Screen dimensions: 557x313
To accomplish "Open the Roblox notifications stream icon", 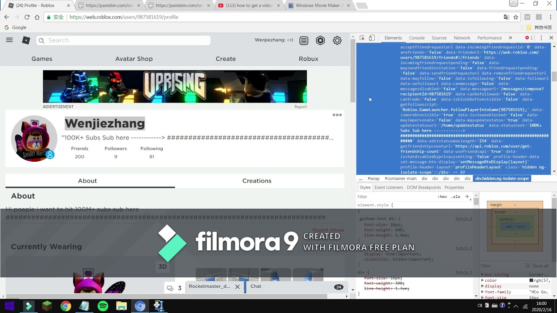I will [304, 40].
